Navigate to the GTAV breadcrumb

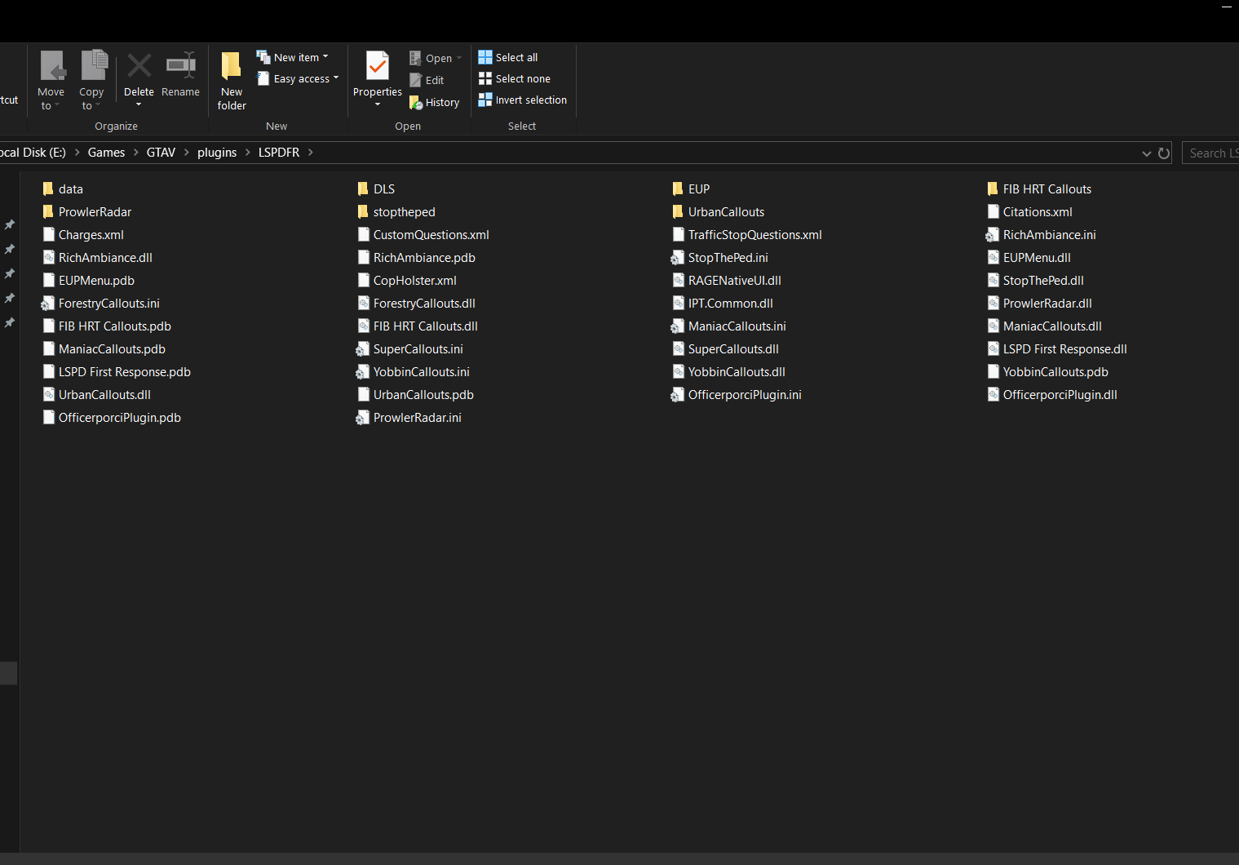click(x=162, y=153)
